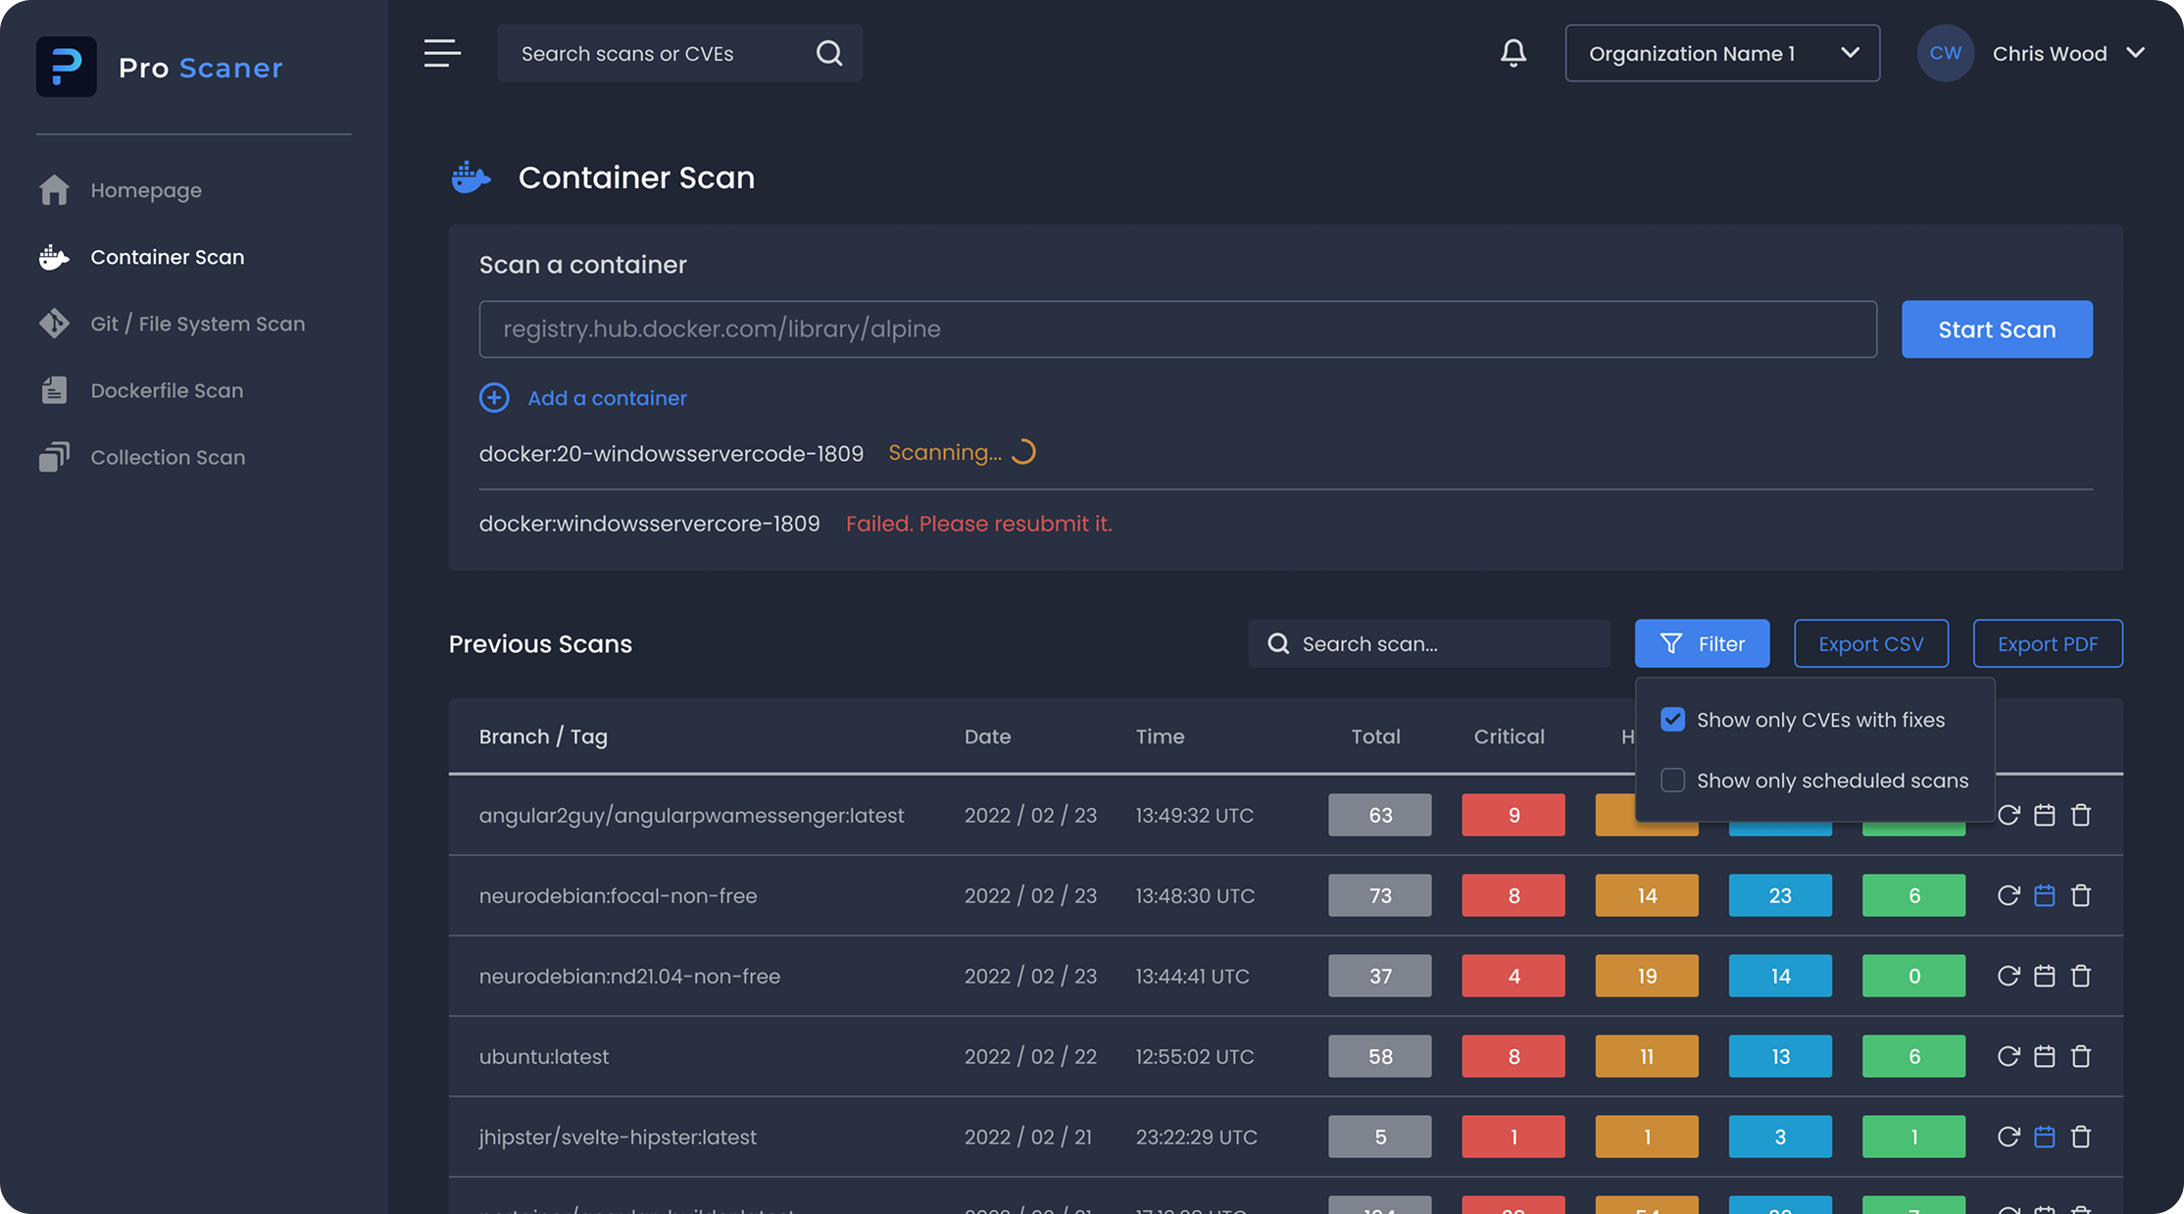
Task: Click the Pro Scaner logo icon
Action: pyautogui.click(x=67, y=67)
